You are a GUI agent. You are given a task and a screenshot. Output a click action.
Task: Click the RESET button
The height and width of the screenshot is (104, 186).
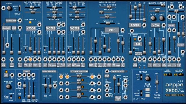pos(147,95)
